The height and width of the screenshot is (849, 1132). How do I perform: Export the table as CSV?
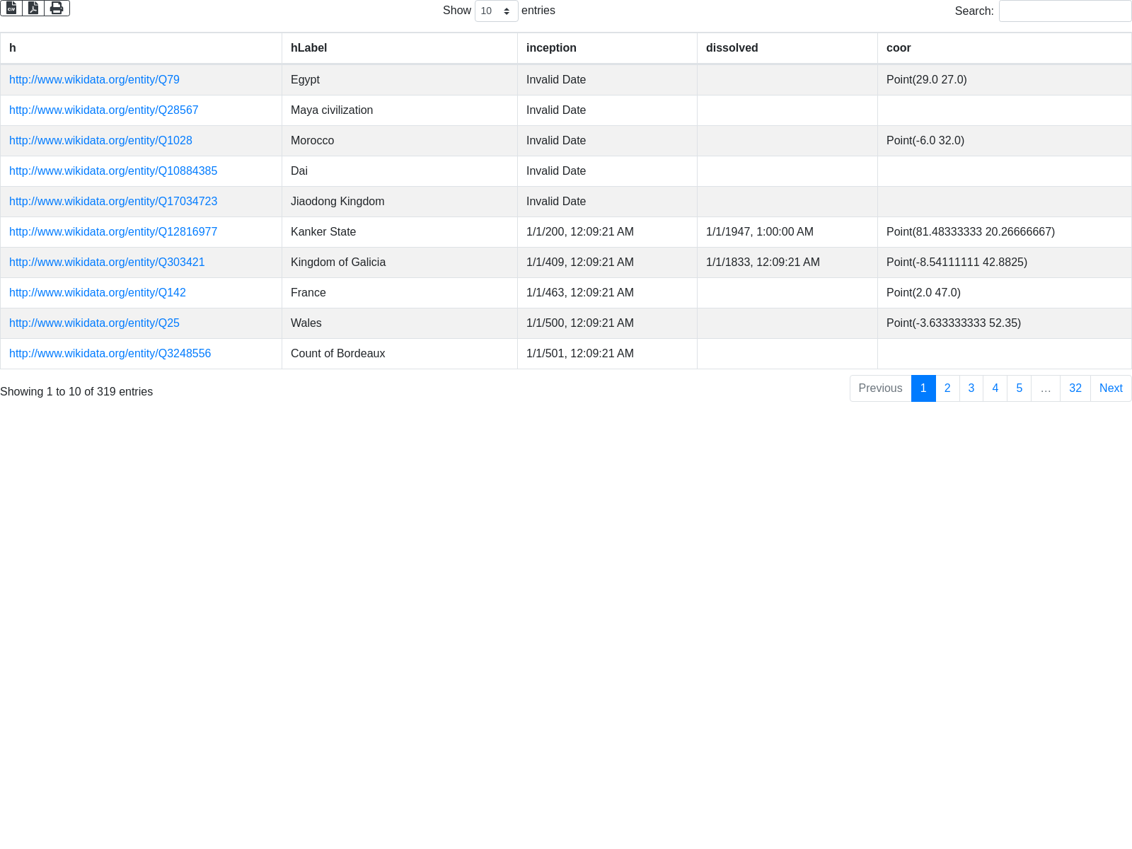click(11, 8)
